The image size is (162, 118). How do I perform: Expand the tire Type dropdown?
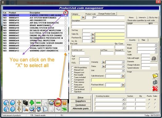156,52
